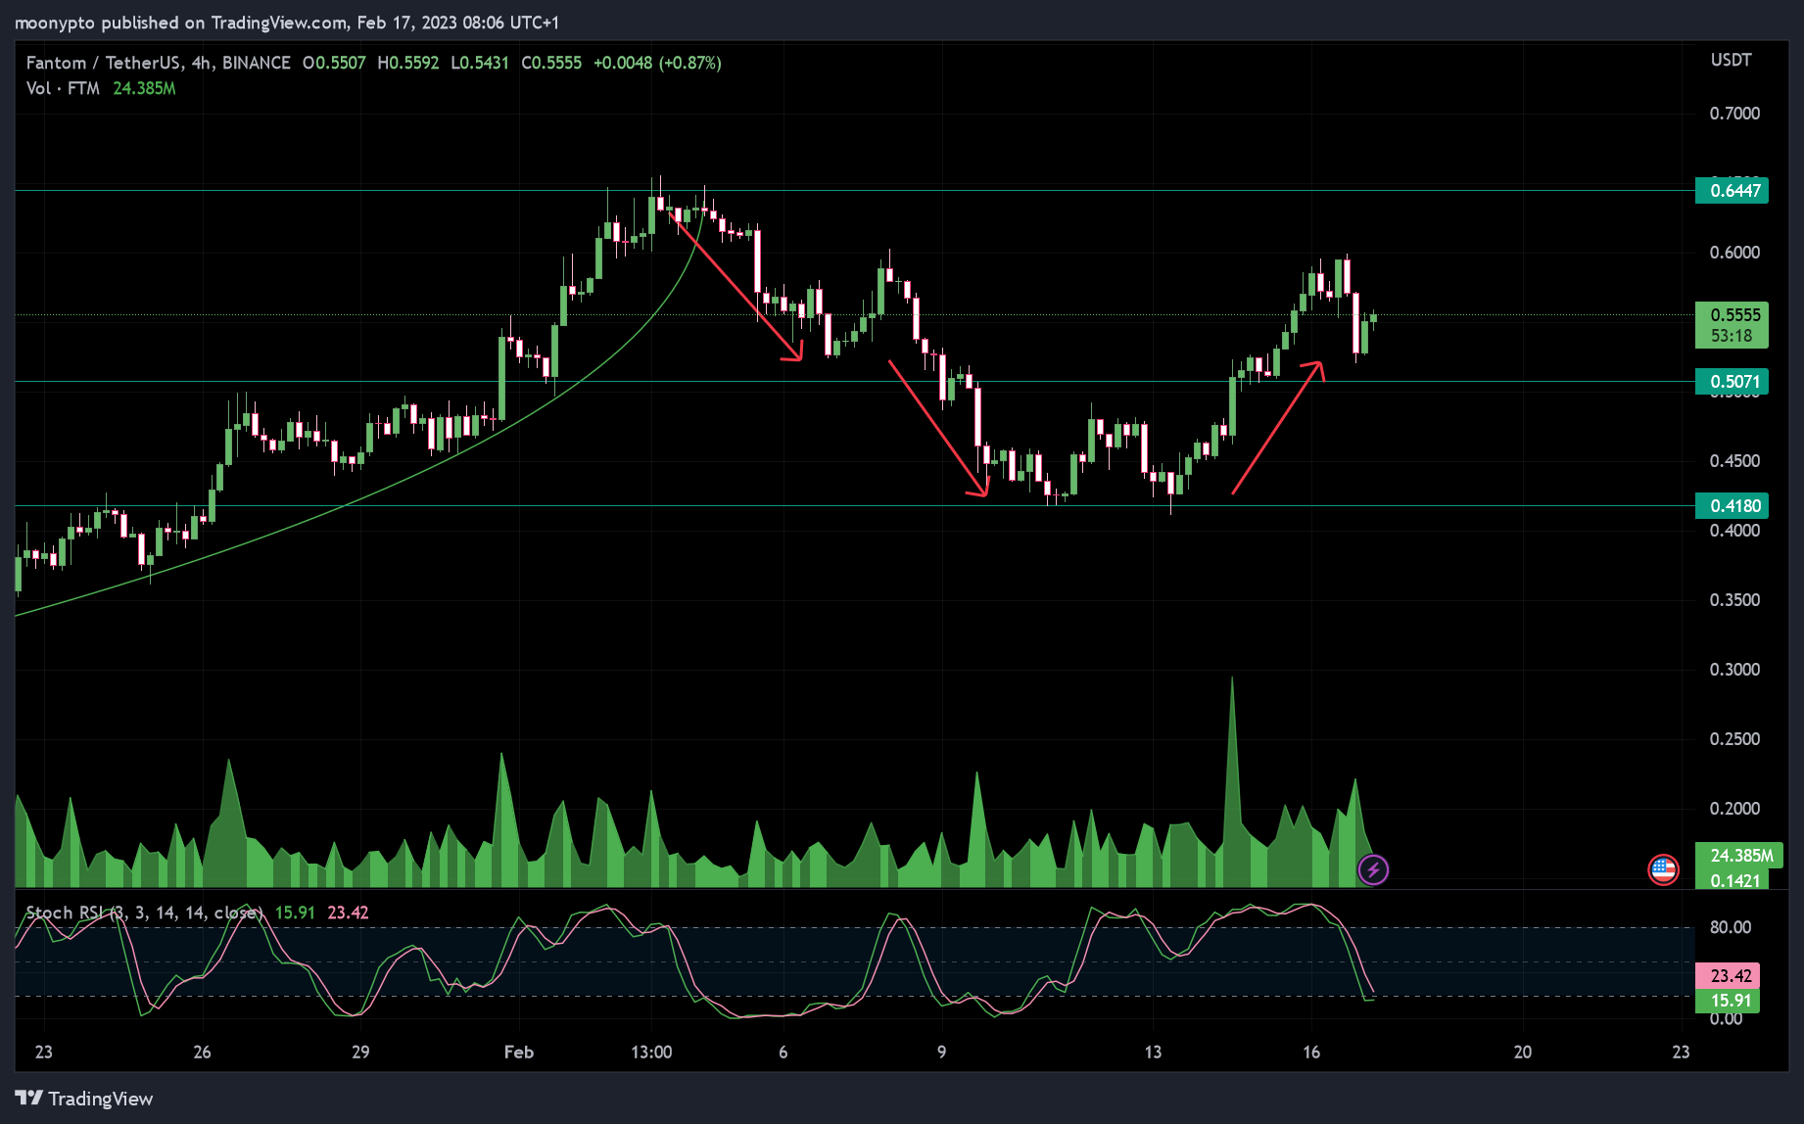
Task: Click the 80.00 Stoch RSI scale label
Action: coord(1731,927)
